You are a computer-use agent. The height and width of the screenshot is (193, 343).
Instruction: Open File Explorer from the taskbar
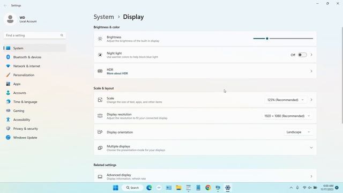(x=178, y=188)
